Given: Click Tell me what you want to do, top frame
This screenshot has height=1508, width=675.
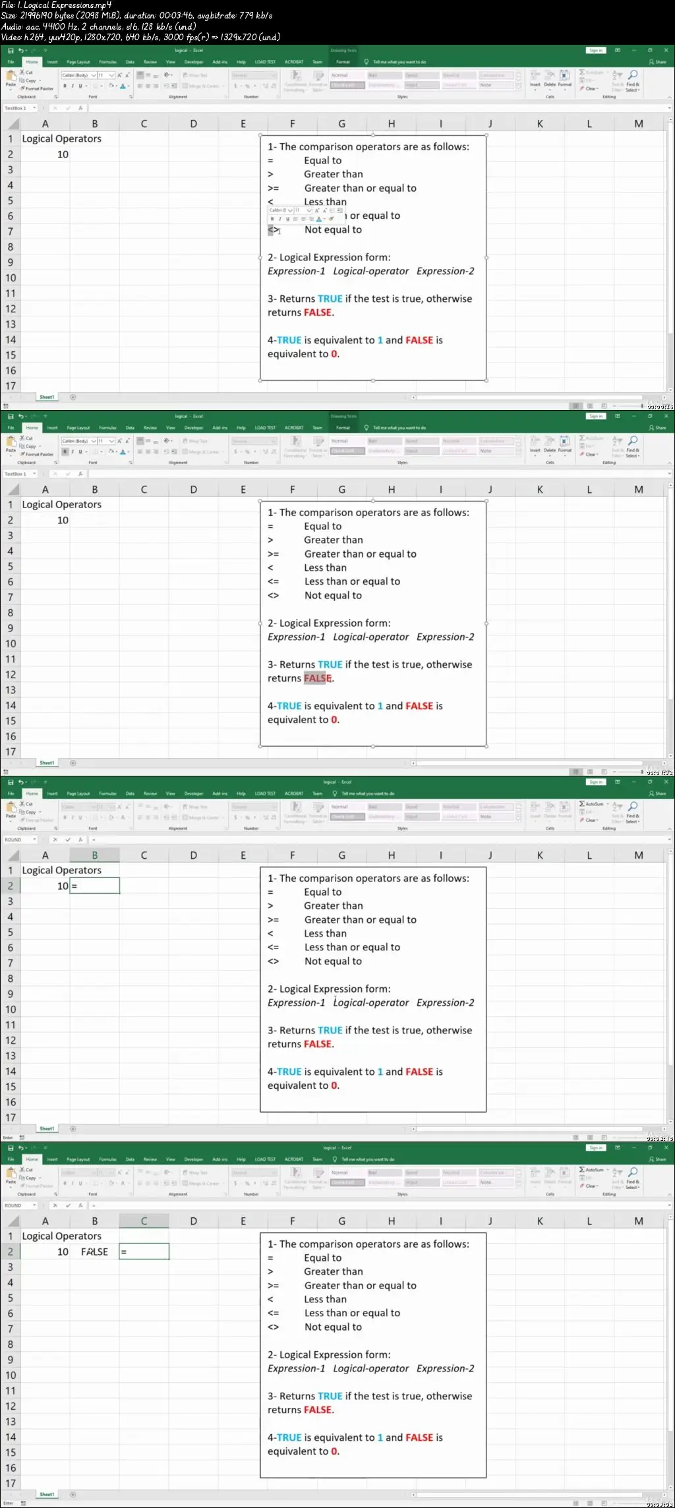Looking at the screenshot, I should point(399,62).
